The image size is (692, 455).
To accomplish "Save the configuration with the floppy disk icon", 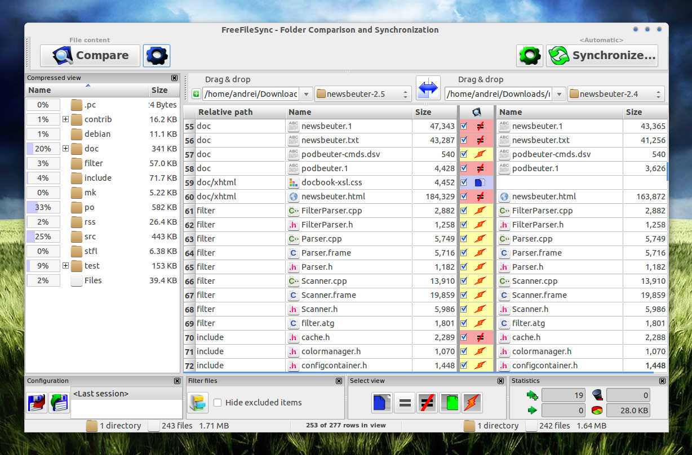I will (x=37, y=403).
